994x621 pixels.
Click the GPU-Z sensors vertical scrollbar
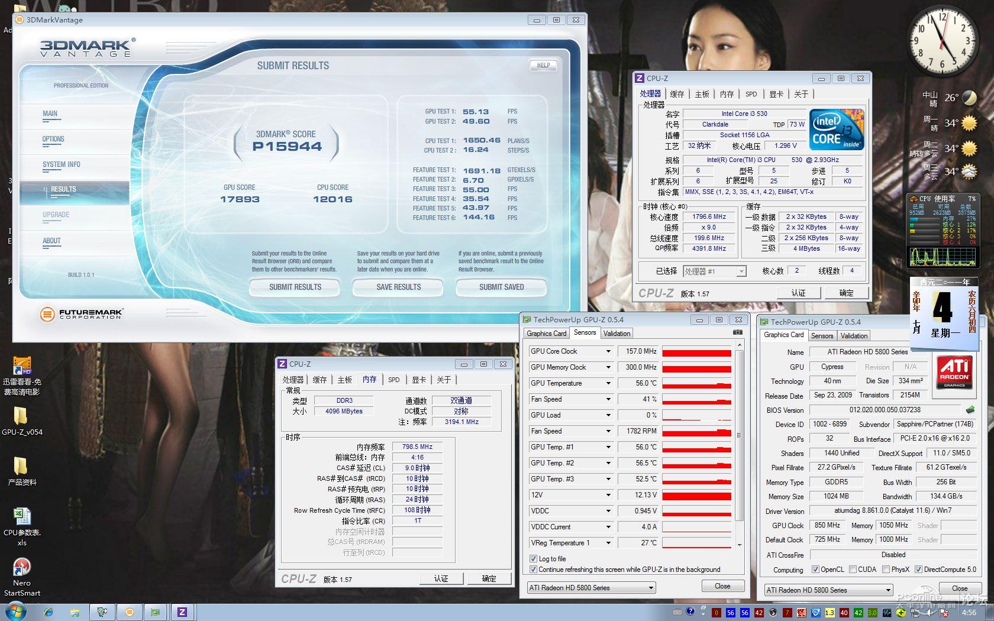click(739, 446)
